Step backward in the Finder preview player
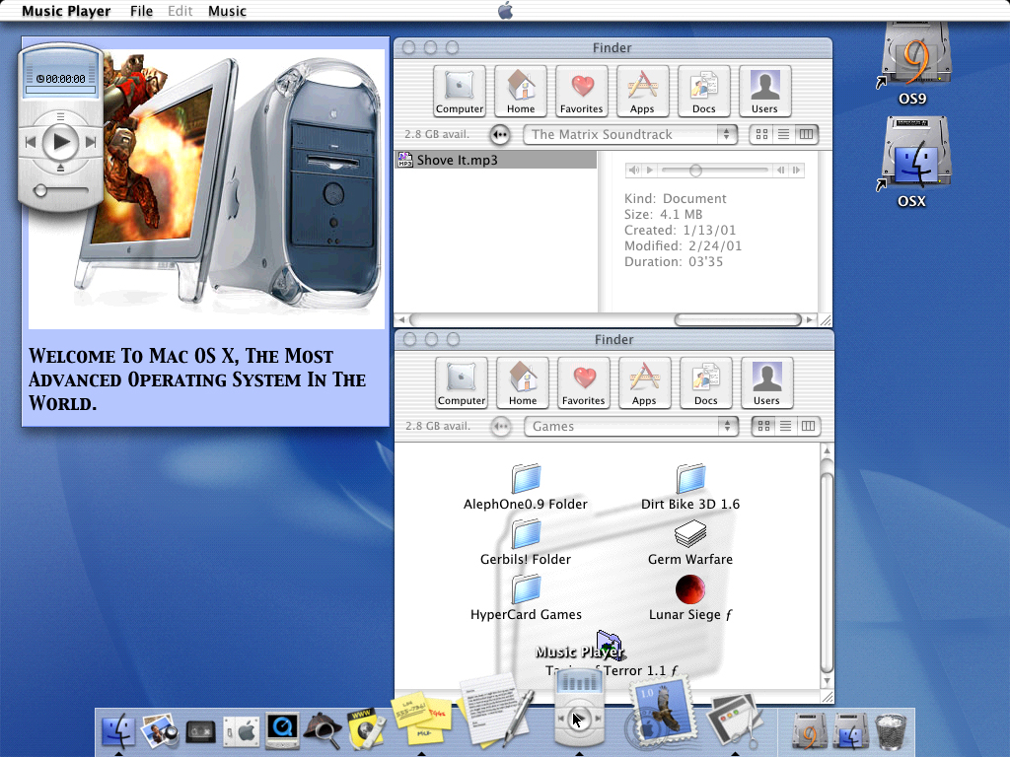1010x757 pixels. click(x=781, y=170)
